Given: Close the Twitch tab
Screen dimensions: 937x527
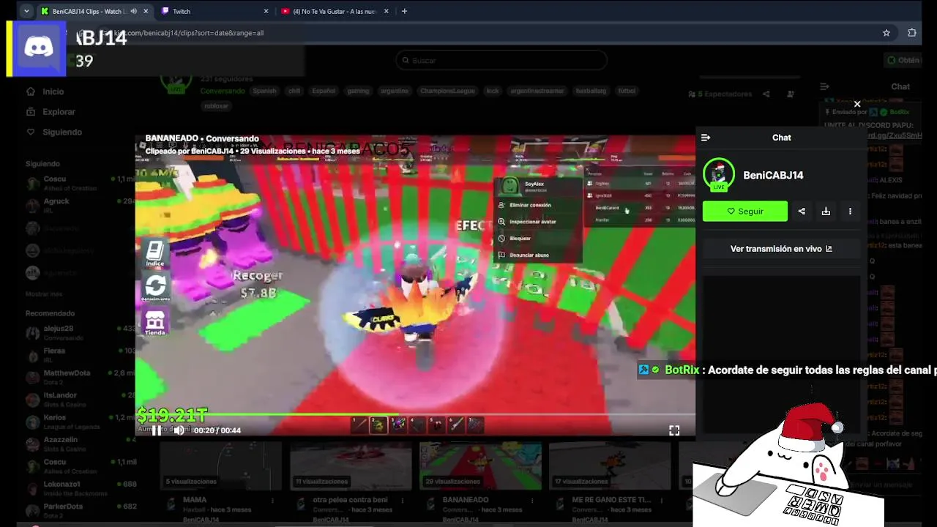Looking at the screenshot, I should (x=266, y=11).
